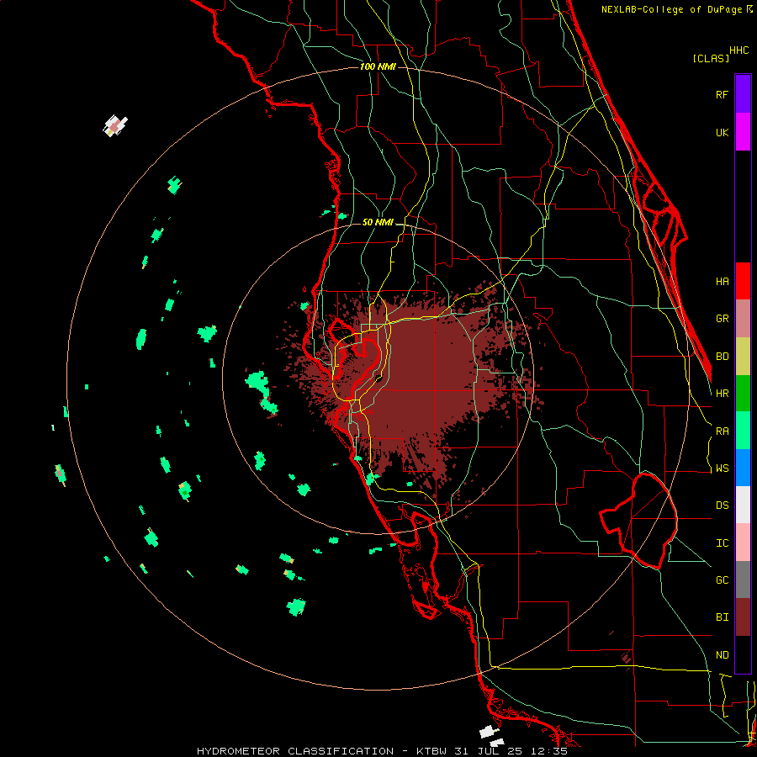757x757 pixels.
Task: Select the mint green RA swatch
Action: click(x=743, y=431)
